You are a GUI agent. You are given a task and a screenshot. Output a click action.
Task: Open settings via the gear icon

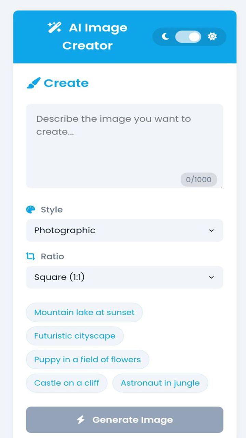213,37
